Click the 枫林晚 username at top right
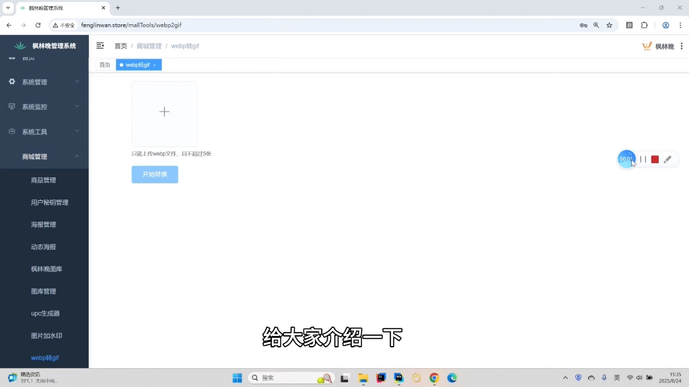This screenshot has height=387, width=689. (664, 46)
